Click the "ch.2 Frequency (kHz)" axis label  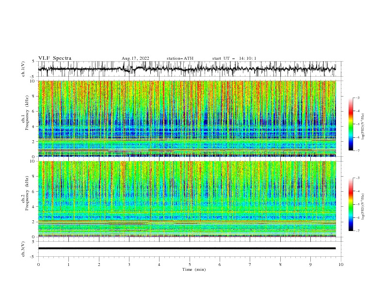point(25,193)
